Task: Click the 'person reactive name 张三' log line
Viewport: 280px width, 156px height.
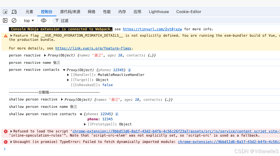Action: point(34,63)
